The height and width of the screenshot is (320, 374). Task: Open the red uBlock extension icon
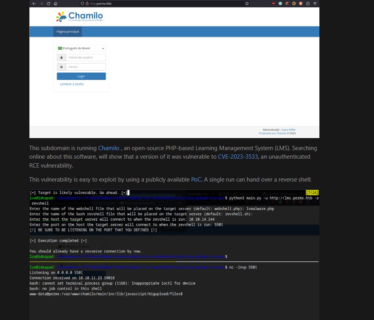273,3
